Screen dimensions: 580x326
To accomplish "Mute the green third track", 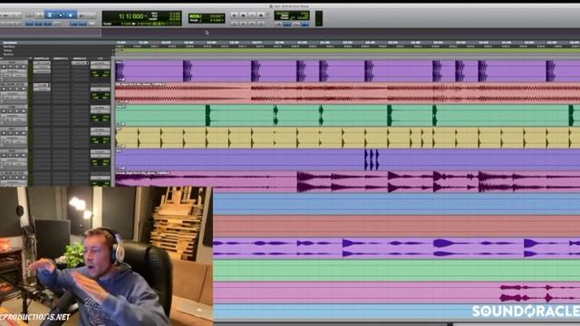I will (x=24, y=110).
